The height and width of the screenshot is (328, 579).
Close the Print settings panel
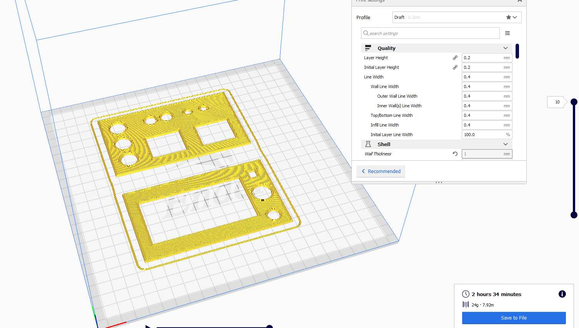point(519,1)
